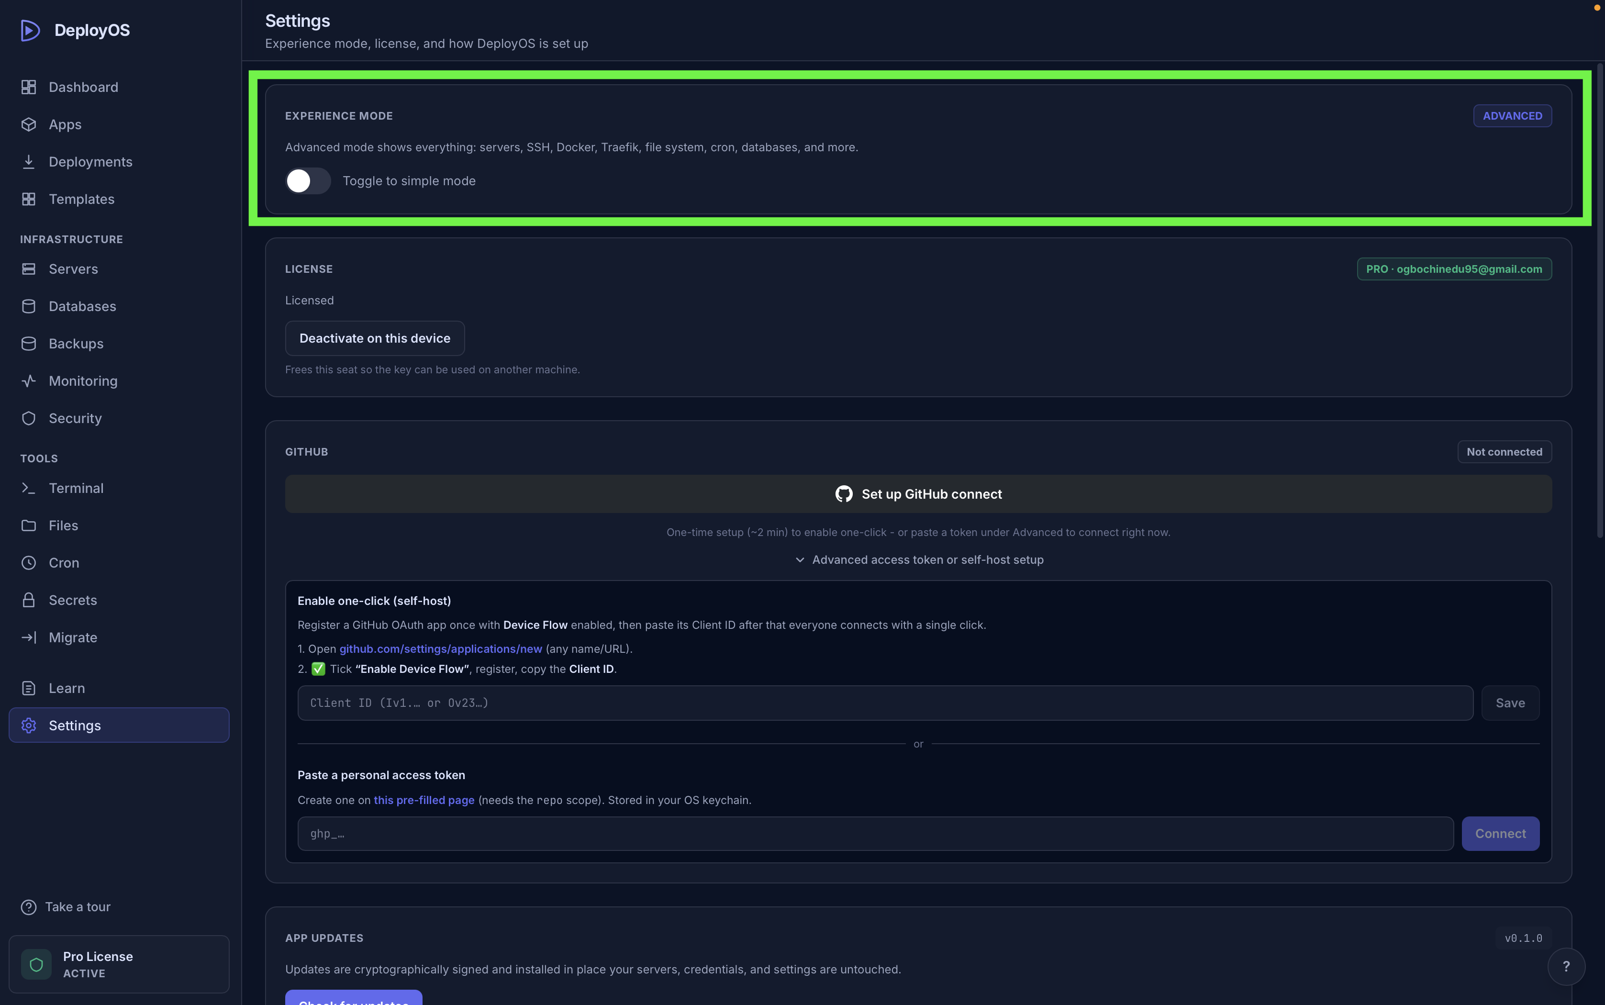Open Deployments page

[119, 162]
